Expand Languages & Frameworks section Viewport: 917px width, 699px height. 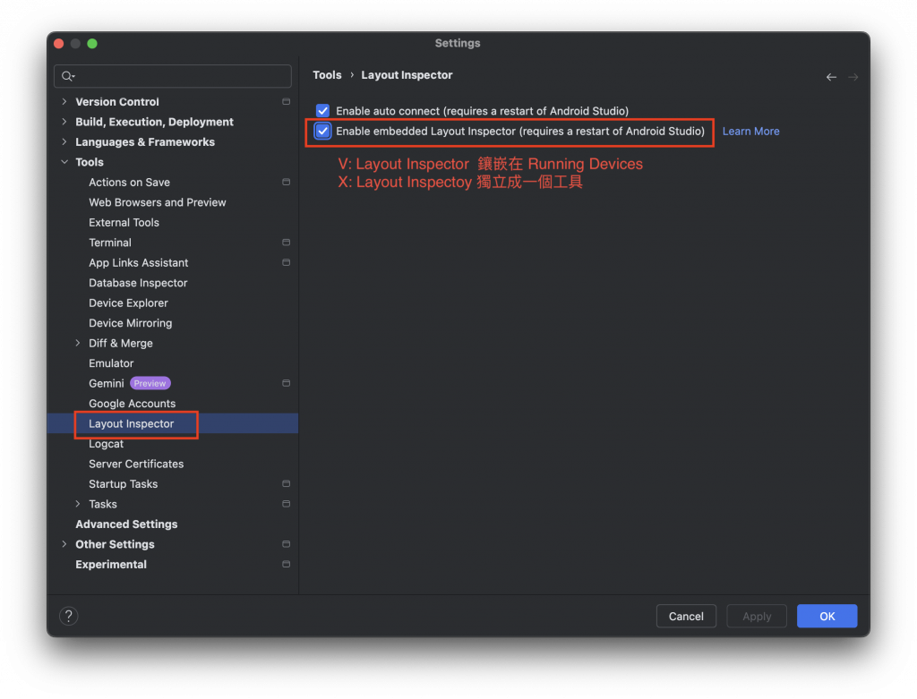point(64,142)
